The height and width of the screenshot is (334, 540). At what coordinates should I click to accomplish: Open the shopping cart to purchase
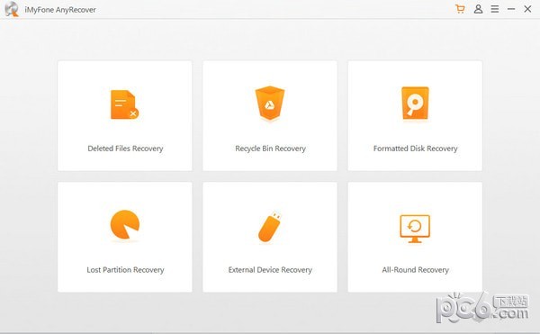pyautogui.click(x=460, y=9)
